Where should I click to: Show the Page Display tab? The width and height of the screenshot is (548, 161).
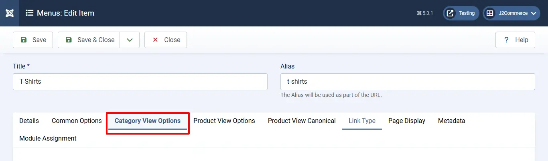click(x=406, y=121)
